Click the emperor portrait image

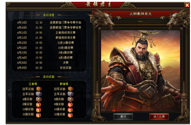[140, 71]
